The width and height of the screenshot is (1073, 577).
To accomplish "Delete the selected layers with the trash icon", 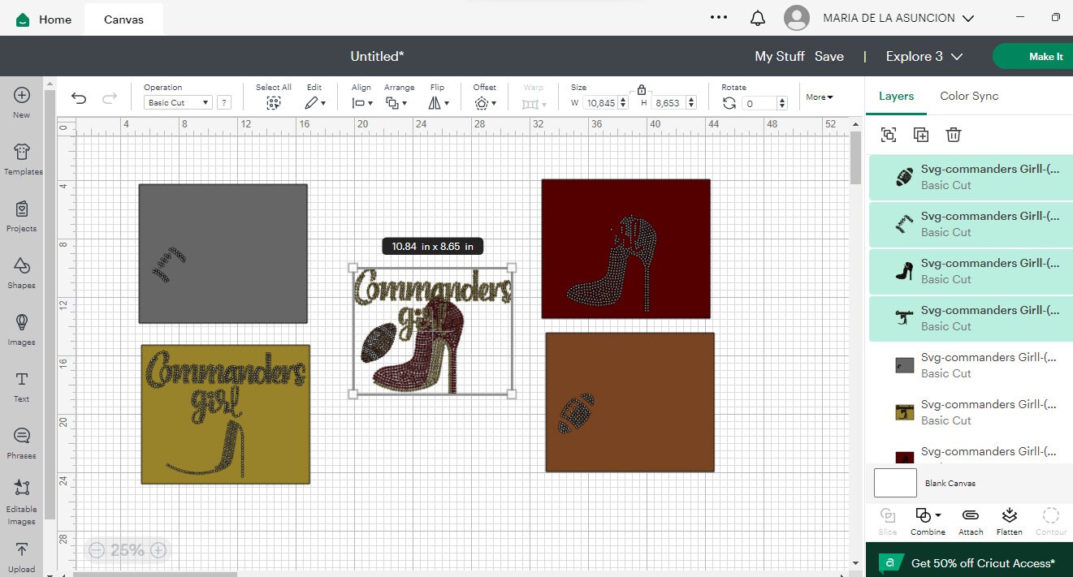I will 954,136.
